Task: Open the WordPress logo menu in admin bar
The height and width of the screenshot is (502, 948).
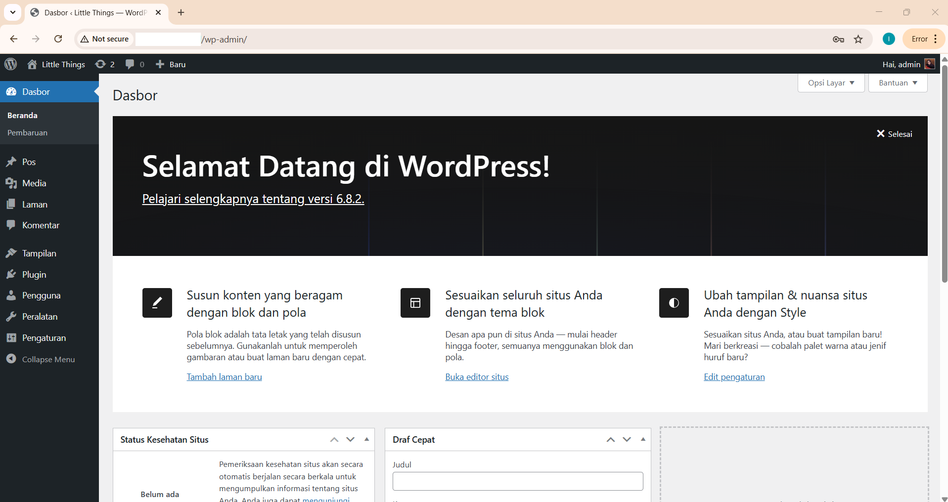Action: 10,64
